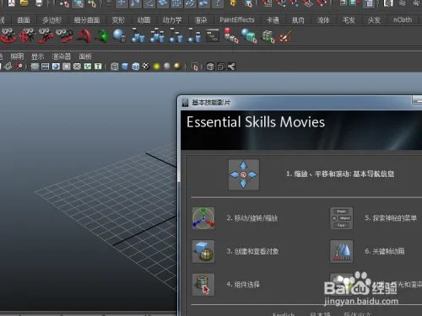
Task: Enable wireframe display cube icon
Action: [115, 67]
